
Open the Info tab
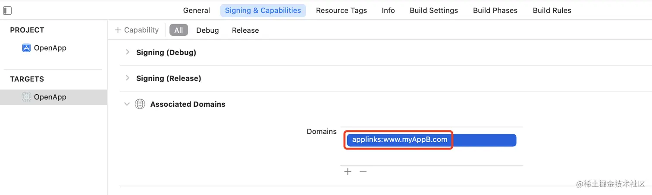pyautogui.click(x=388, y=10)
